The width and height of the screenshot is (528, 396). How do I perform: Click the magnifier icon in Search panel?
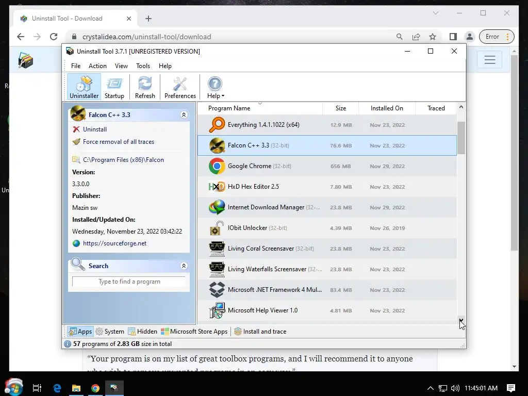pos(78,265)
